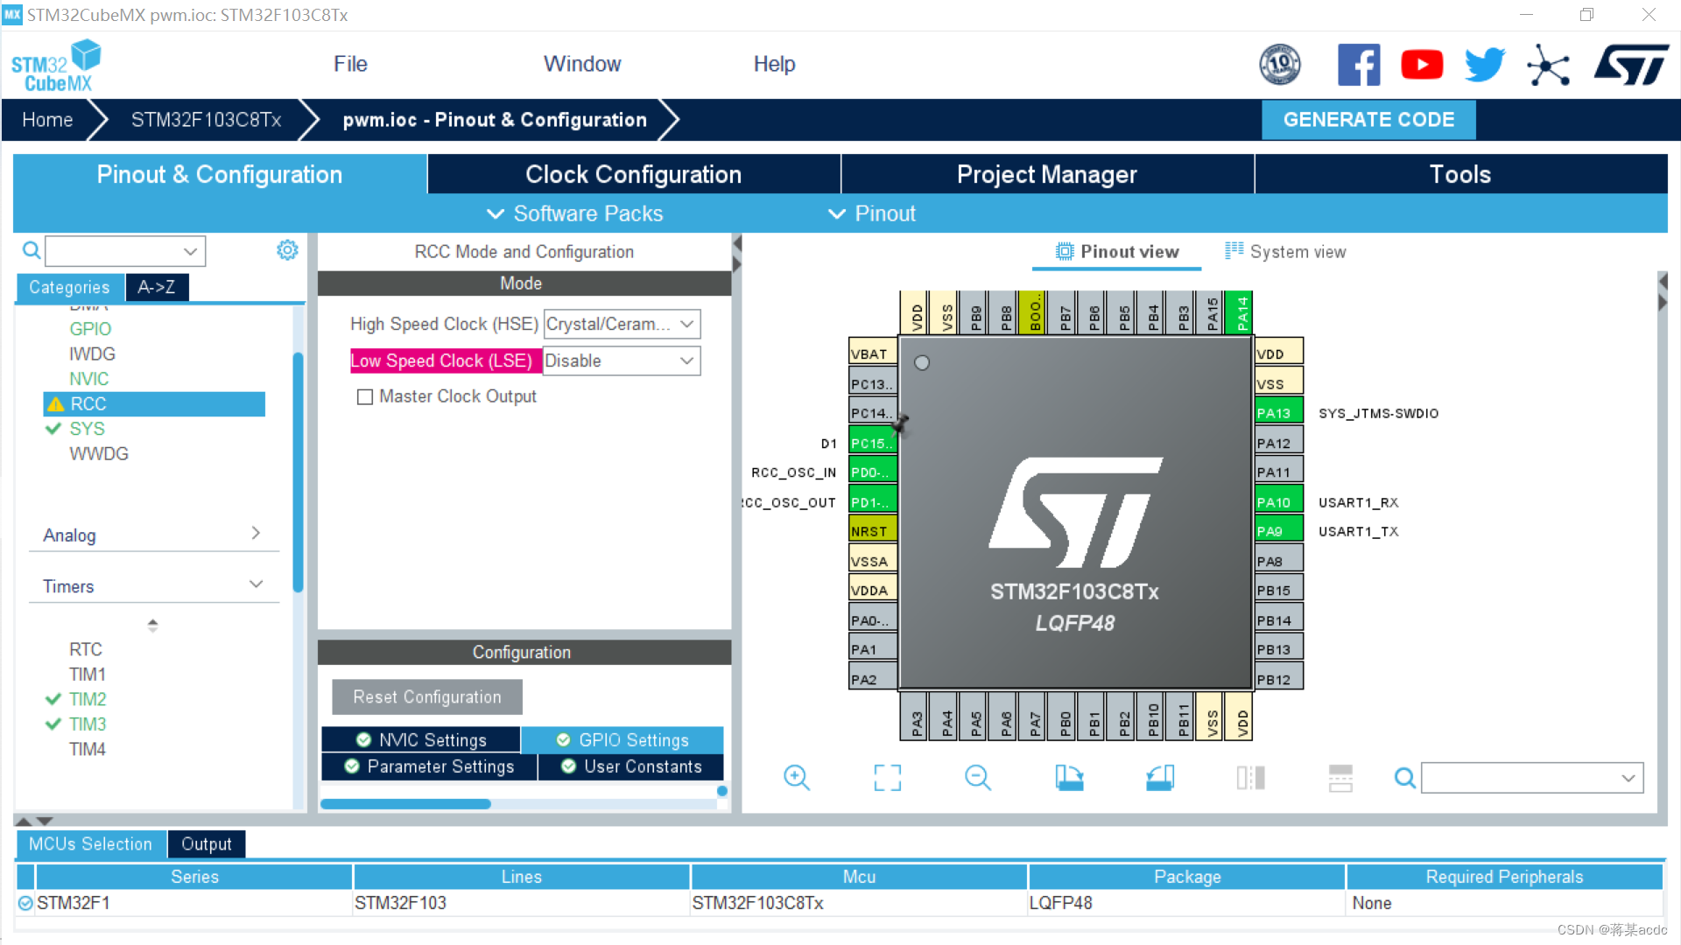Click the Reset Configuration button
Screen dimensions: 1681x945
point(427,697)
